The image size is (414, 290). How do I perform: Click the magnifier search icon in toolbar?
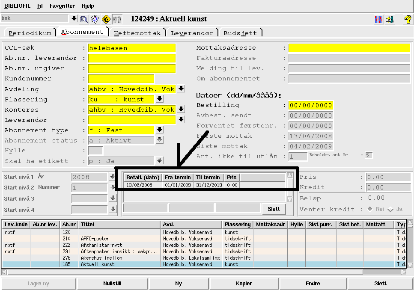pos(84,19)
